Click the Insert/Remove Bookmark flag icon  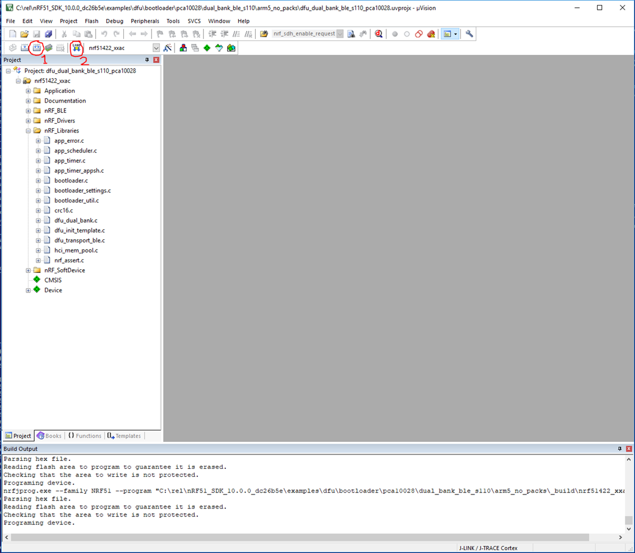(x=160, y=34)
